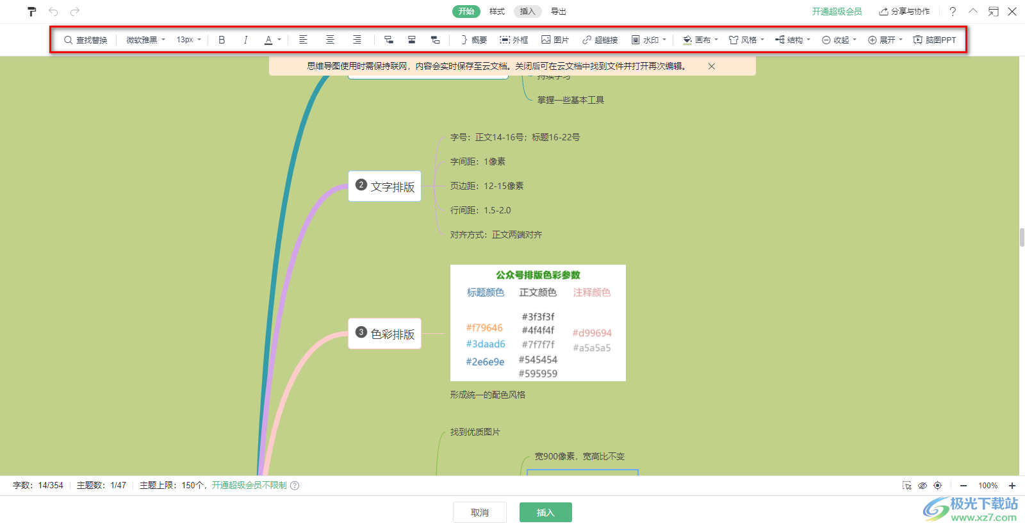This screenshot has height=528, width=1025.
Task: Click the locate center target icon
Action: [x=938, y=486]
